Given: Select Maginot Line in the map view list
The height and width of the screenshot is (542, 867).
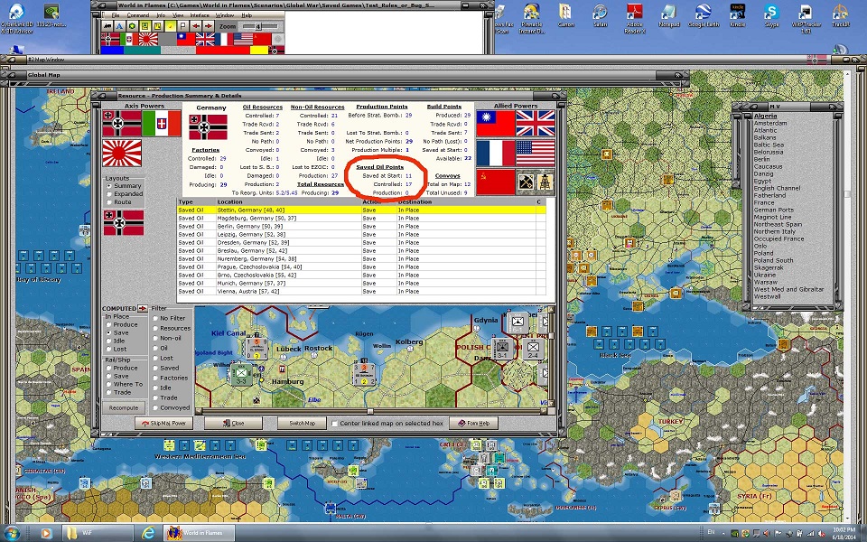Looking at the screenshot, I should point(774,218).
